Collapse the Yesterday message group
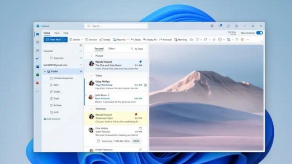 pos(91,109)
